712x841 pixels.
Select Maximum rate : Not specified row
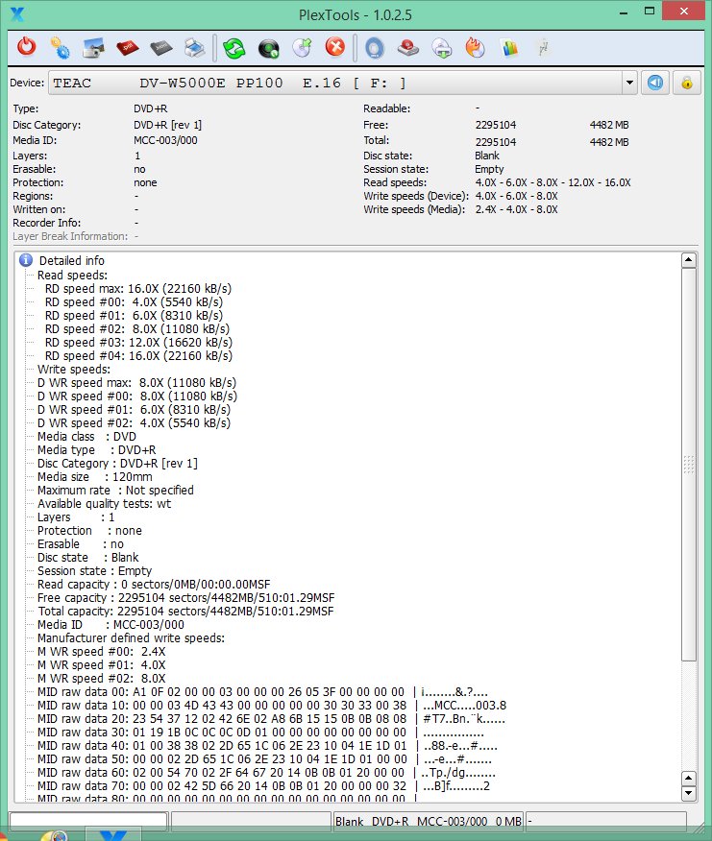pyautogui.click(x=115, y=490)
